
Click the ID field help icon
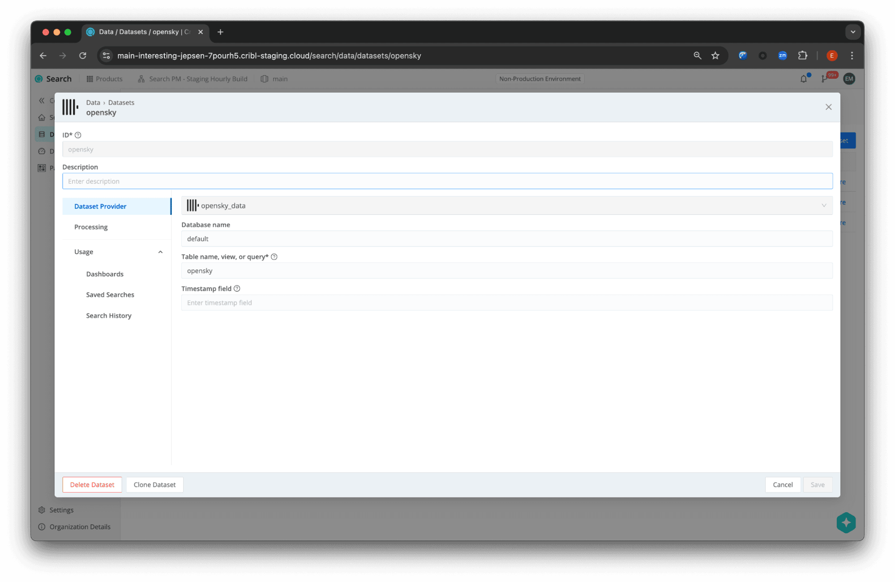click(78, 135)
